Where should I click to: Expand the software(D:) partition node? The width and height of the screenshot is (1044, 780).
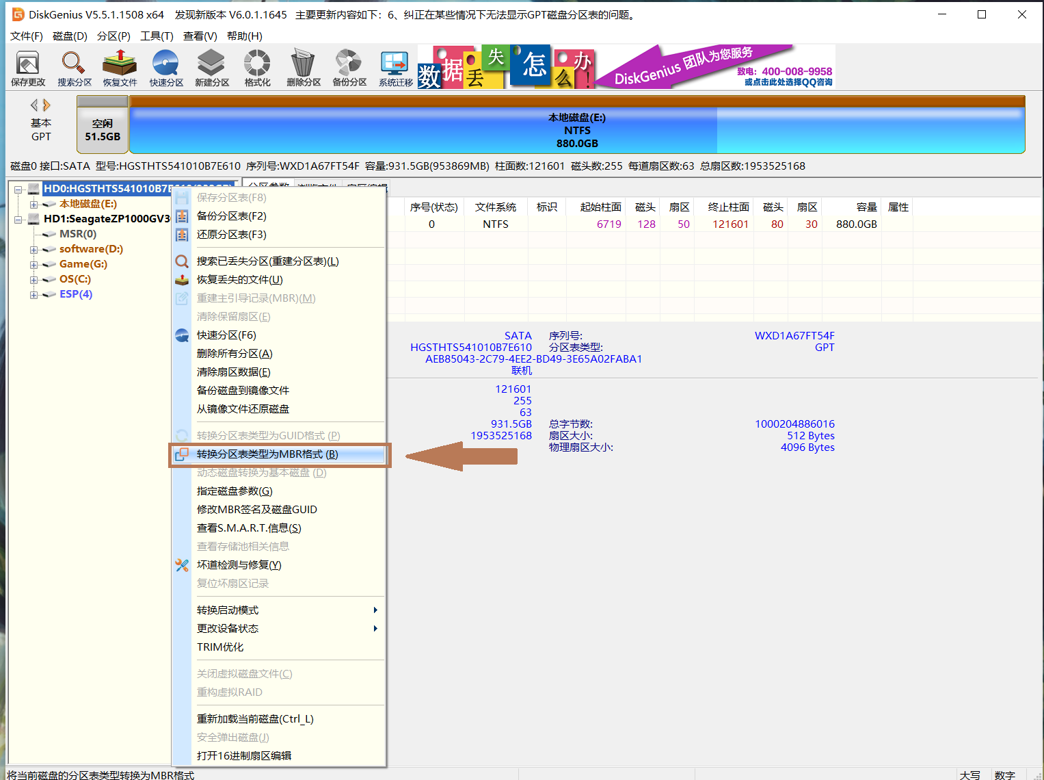34,249
